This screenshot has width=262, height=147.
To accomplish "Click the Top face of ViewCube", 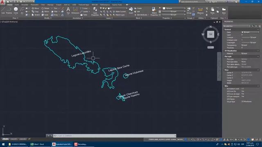I will [210, 34].
